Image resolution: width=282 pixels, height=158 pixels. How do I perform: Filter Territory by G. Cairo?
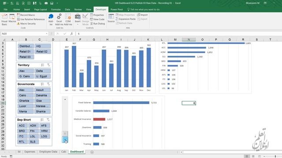[26, 76]
